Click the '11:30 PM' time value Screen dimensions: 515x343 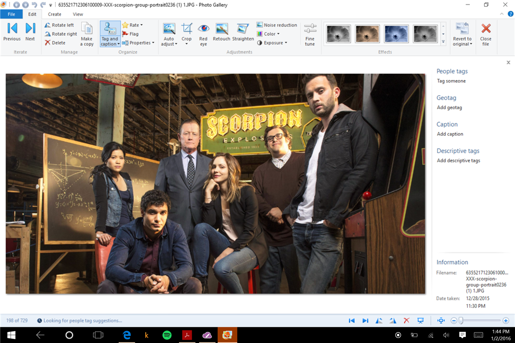click(476, 306)
